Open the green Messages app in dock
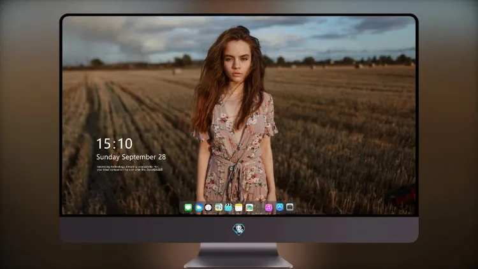Screen dimensions: 478x269 [188, 207]
